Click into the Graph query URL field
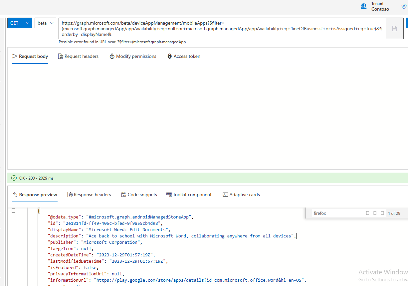 click(x=222, y=28)
